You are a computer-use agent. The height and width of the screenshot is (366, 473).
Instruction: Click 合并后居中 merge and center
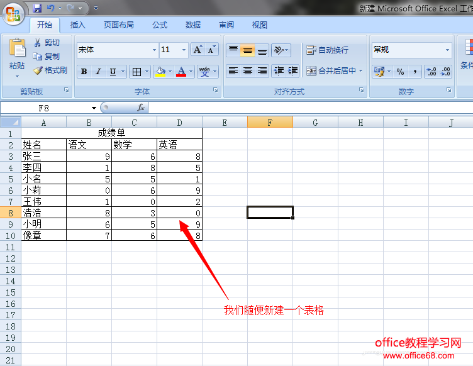(x=331, y=71)
